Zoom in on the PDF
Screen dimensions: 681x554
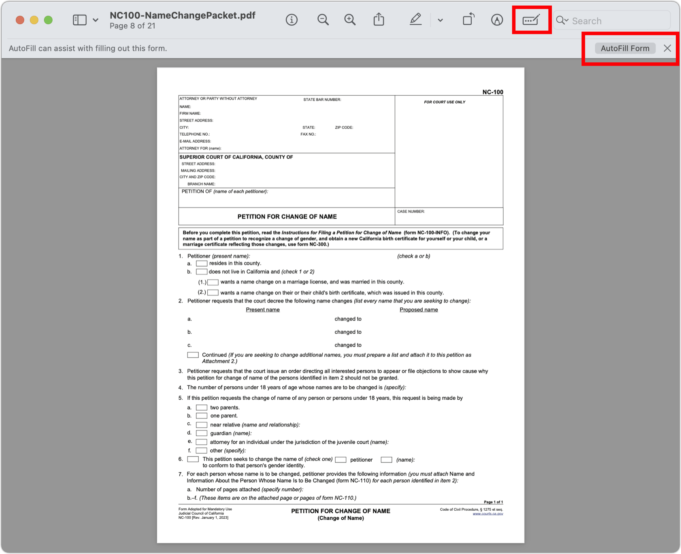[349, 19]
